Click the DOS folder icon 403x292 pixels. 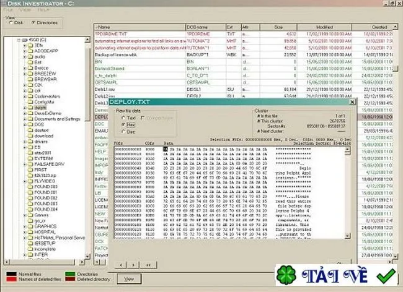30,124
